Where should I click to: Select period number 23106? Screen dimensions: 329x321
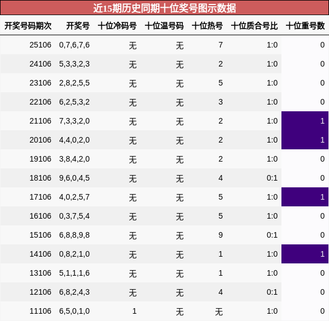(x=40, y=83)
